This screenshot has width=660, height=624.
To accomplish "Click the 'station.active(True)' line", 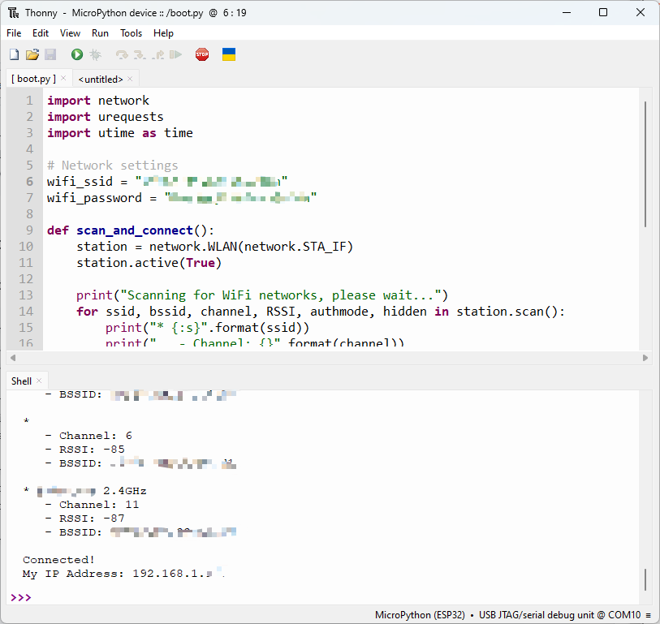I will (149, 263).
